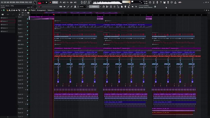Open the audio editor scissors icon
Image resolution: width=210 pixels, height=118 pixels.
(154, 3)
